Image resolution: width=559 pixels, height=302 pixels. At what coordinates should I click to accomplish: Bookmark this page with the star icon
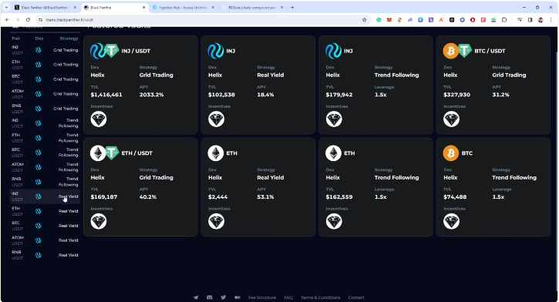coord(364,20)
